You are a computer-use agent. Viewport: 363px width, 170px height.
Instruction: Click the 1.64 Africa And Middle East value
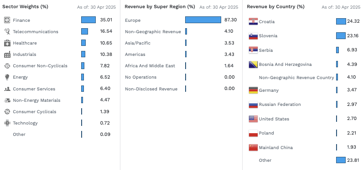229,66
